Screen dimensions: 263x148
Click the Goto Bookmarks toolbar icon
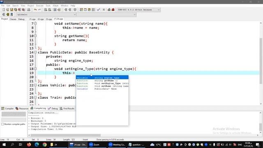pyautogui.click(x=12, y=15)
